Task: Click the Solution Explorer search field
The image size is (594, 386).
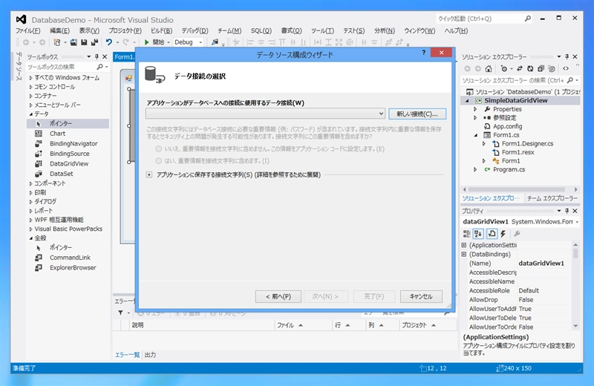Action: coord(513,80)
